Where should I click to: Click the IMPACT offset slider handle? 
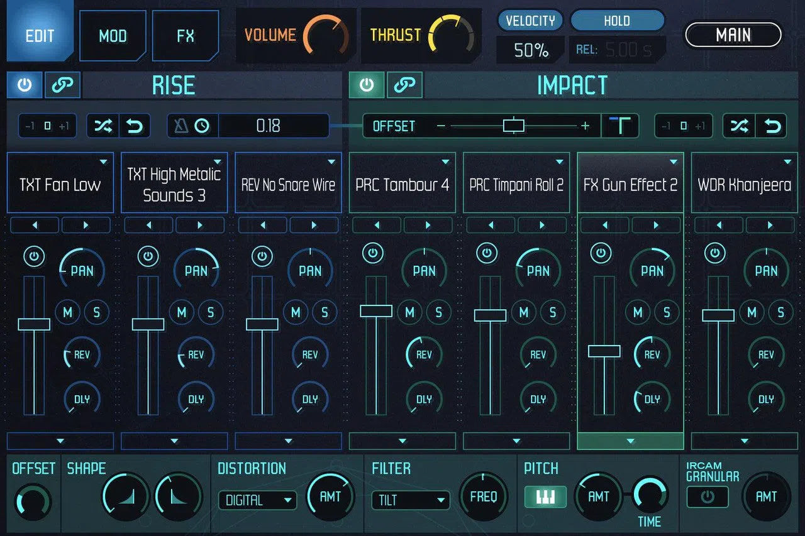(x=513, y=126)
